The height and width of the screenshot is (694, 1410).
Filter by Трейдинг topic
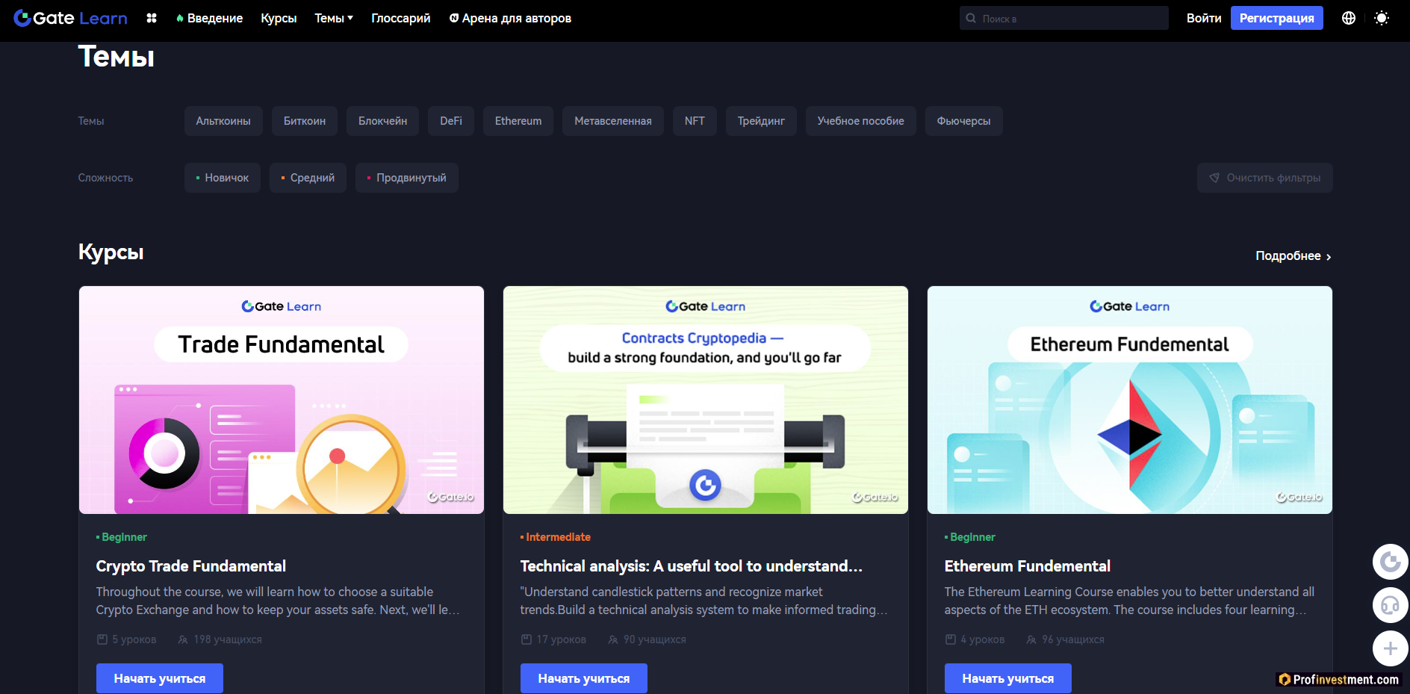coord(761,121)
